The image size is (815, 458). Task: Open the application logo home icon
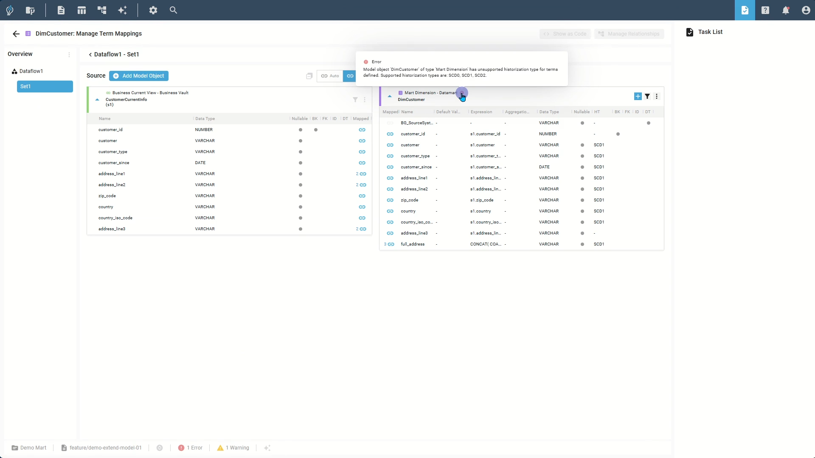[10, 10]
